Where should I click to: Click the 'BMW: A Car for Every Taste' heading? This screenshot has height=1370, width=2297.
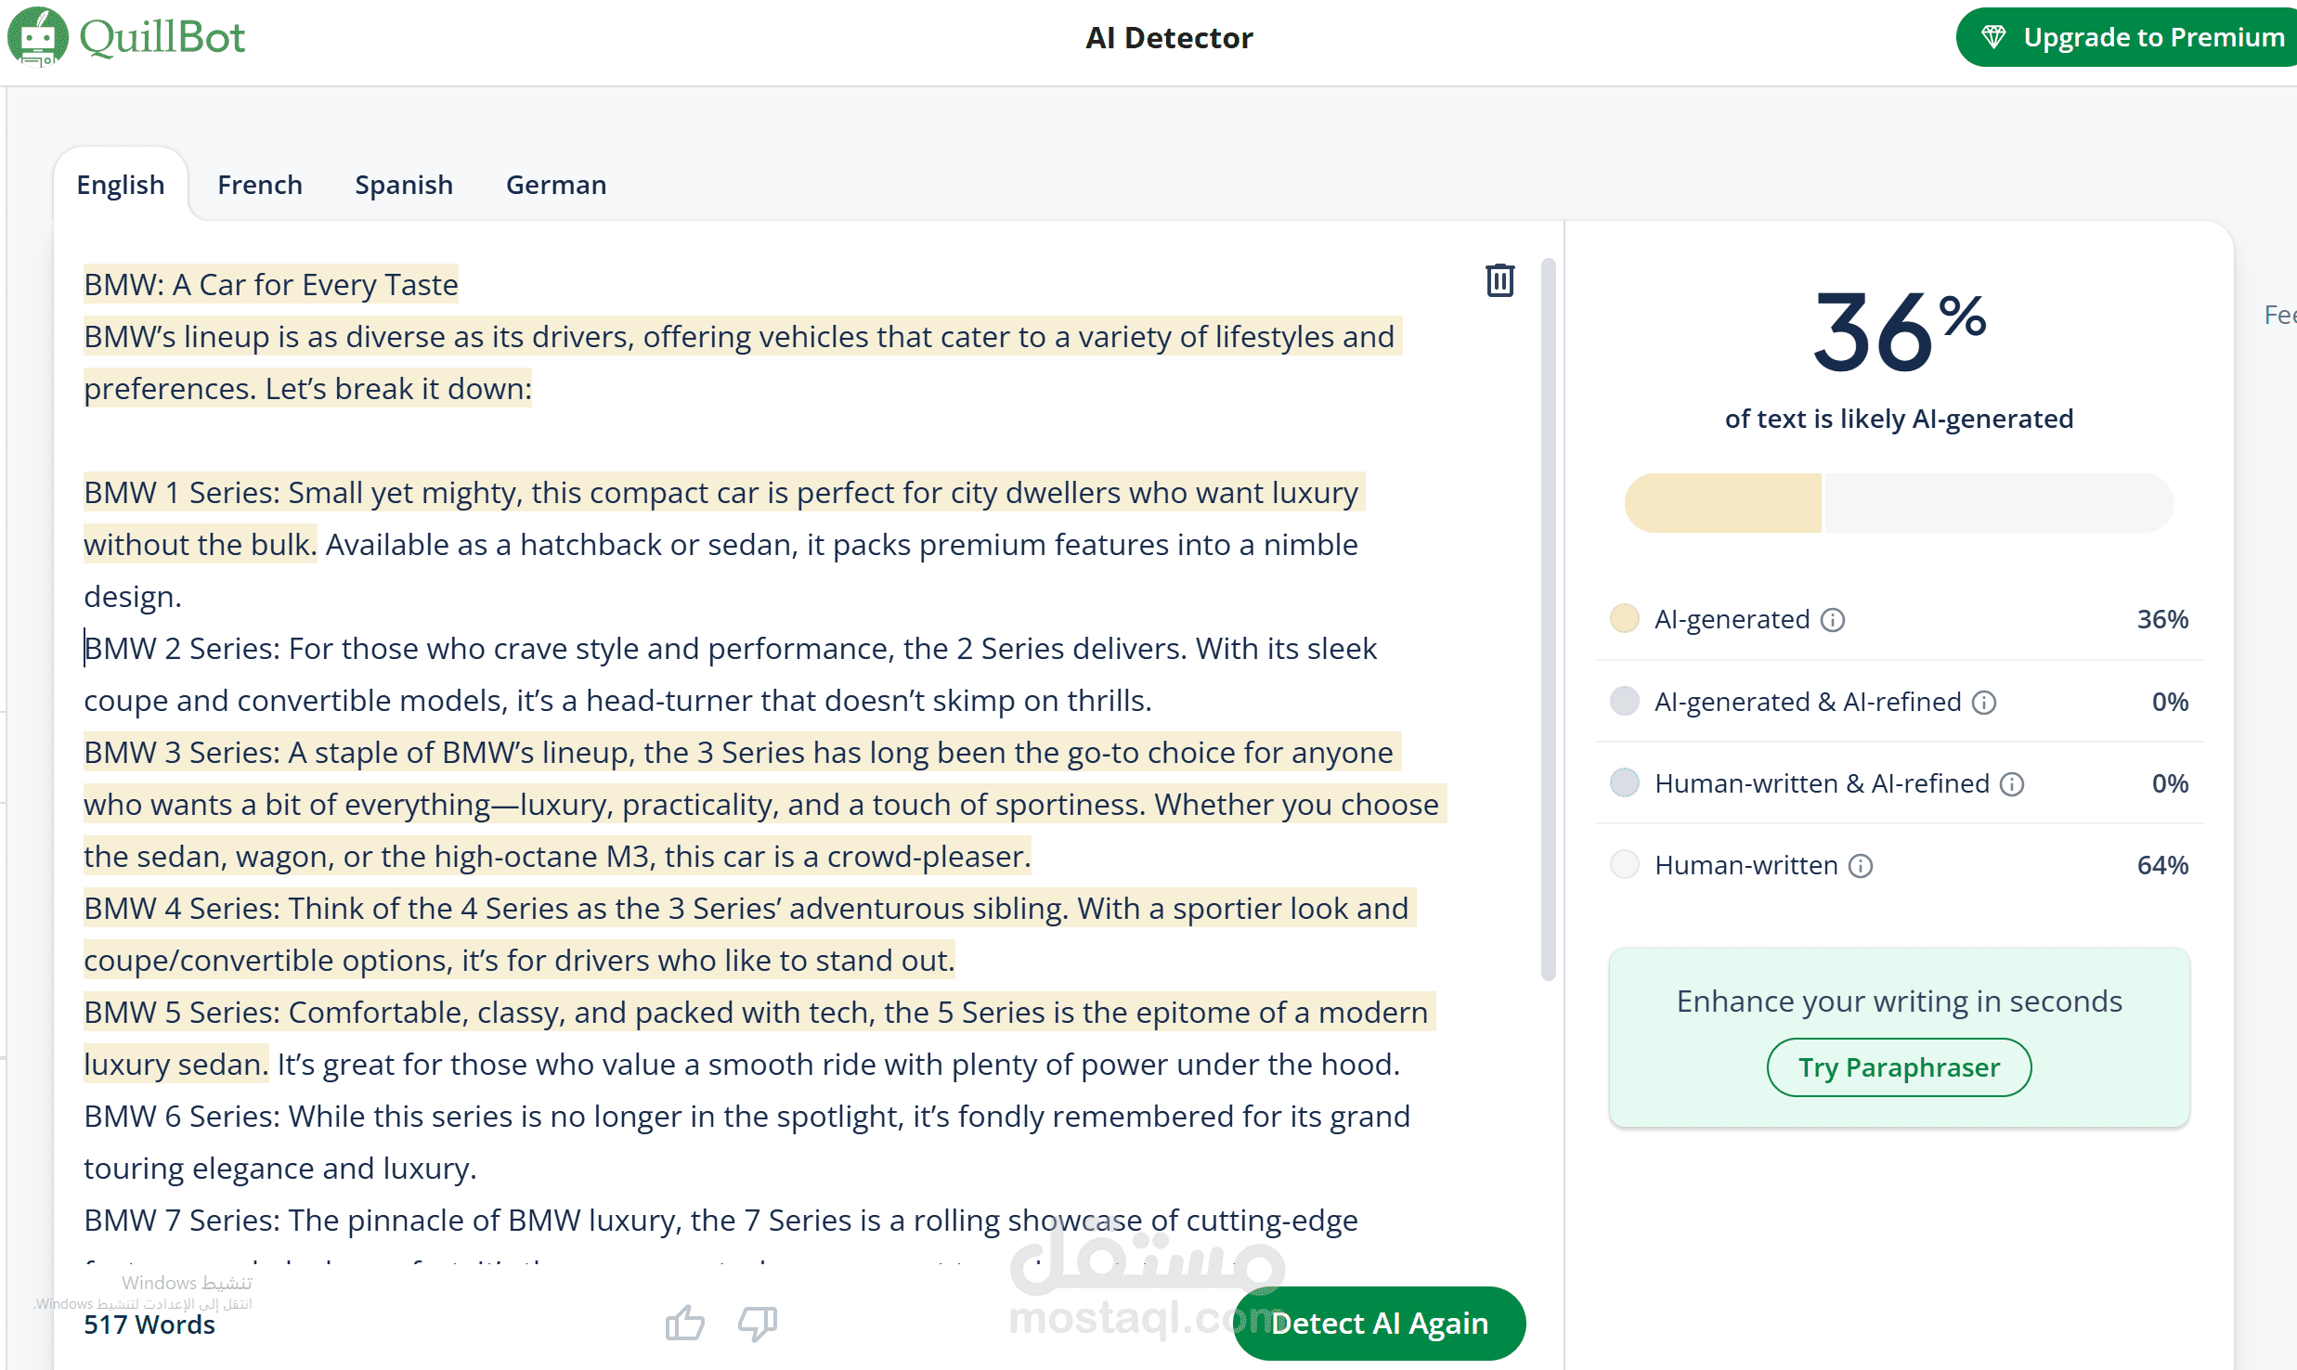click(271, 284)
